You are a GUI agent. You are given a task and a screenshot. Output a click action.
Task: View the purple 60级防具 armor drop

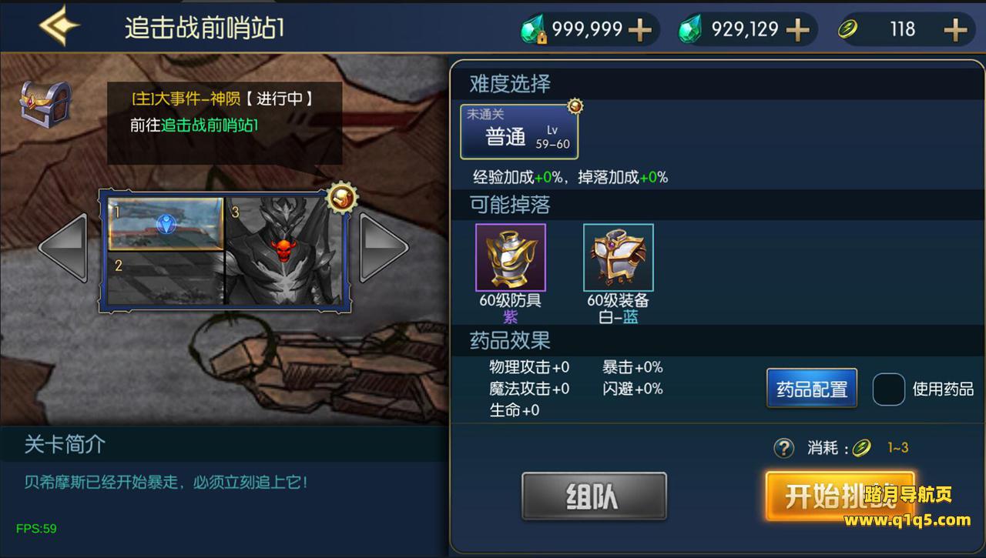510,258
